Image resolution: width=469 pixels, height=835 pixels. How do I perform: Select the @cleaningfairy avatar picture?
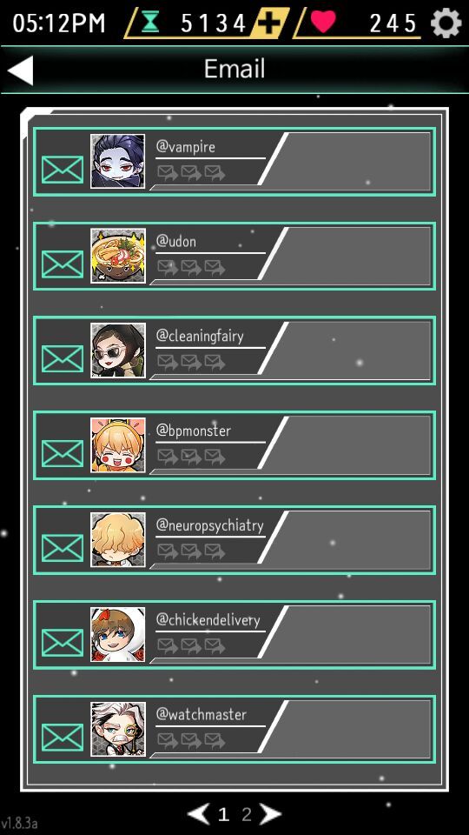117,351
